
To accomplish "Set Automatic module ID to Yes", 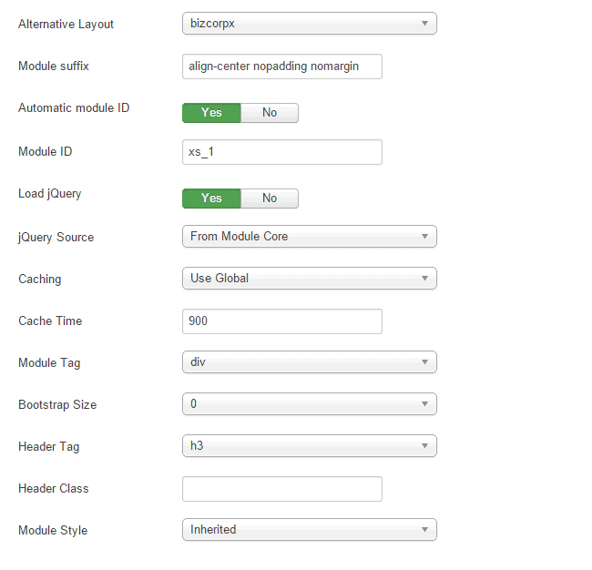I will click(211, 113).
